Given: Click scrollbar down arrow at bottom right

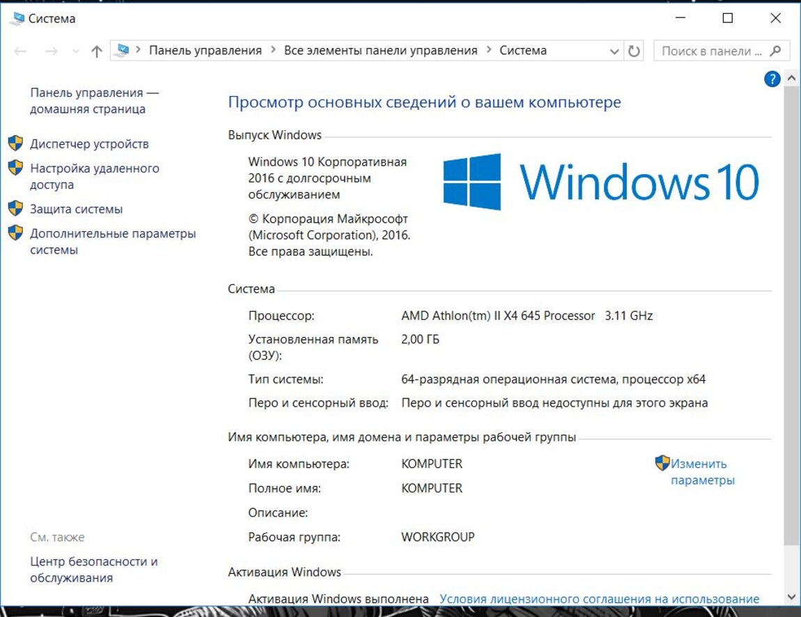Looking at the screenshot, I should point(791,597).
